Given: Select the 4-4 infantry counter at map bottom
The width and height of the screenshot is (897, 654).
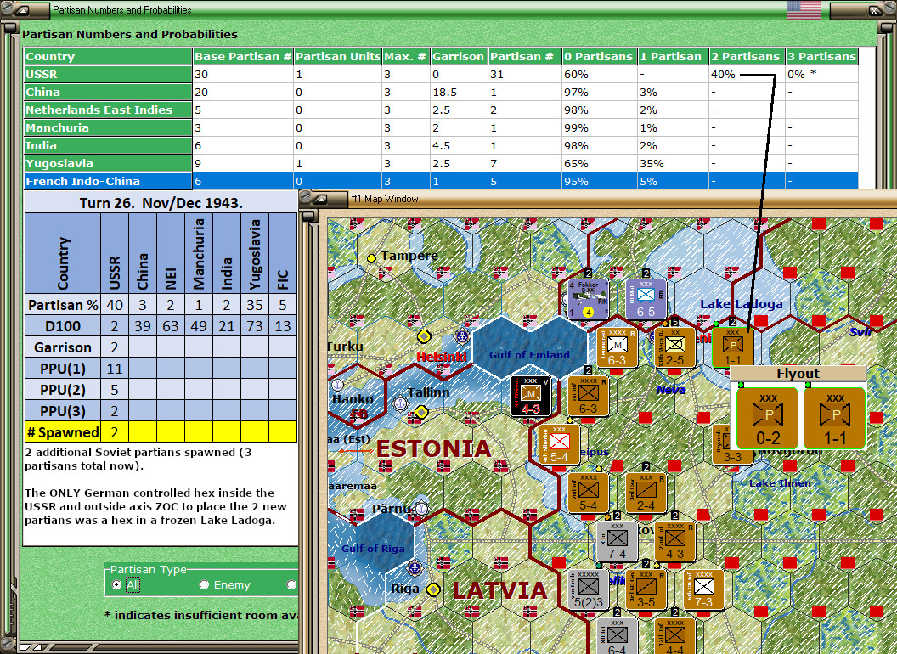Looking at the screenshot, I should coord(675,636).
